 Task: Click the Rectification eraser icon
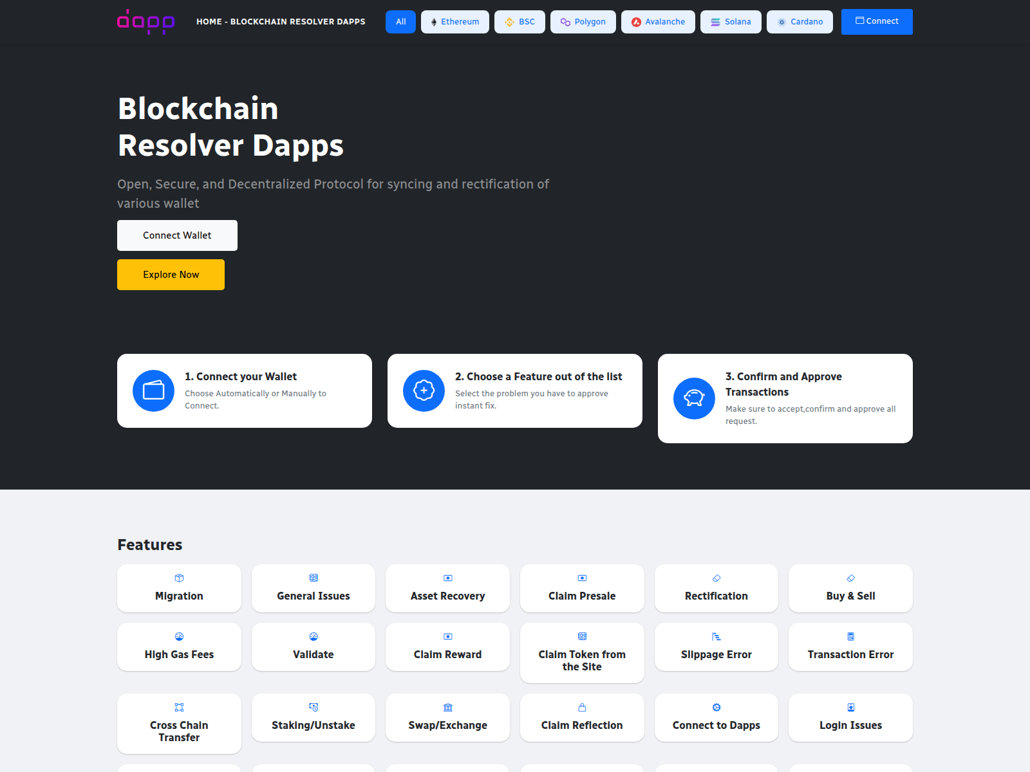pyautogui.click(x=716, y=578)
